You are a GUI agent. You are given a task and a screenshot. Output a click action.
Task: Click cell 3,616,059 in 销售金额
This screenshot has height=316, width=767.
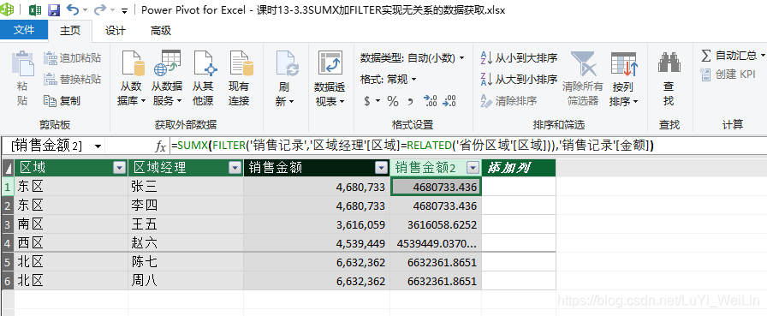[317, 224]
